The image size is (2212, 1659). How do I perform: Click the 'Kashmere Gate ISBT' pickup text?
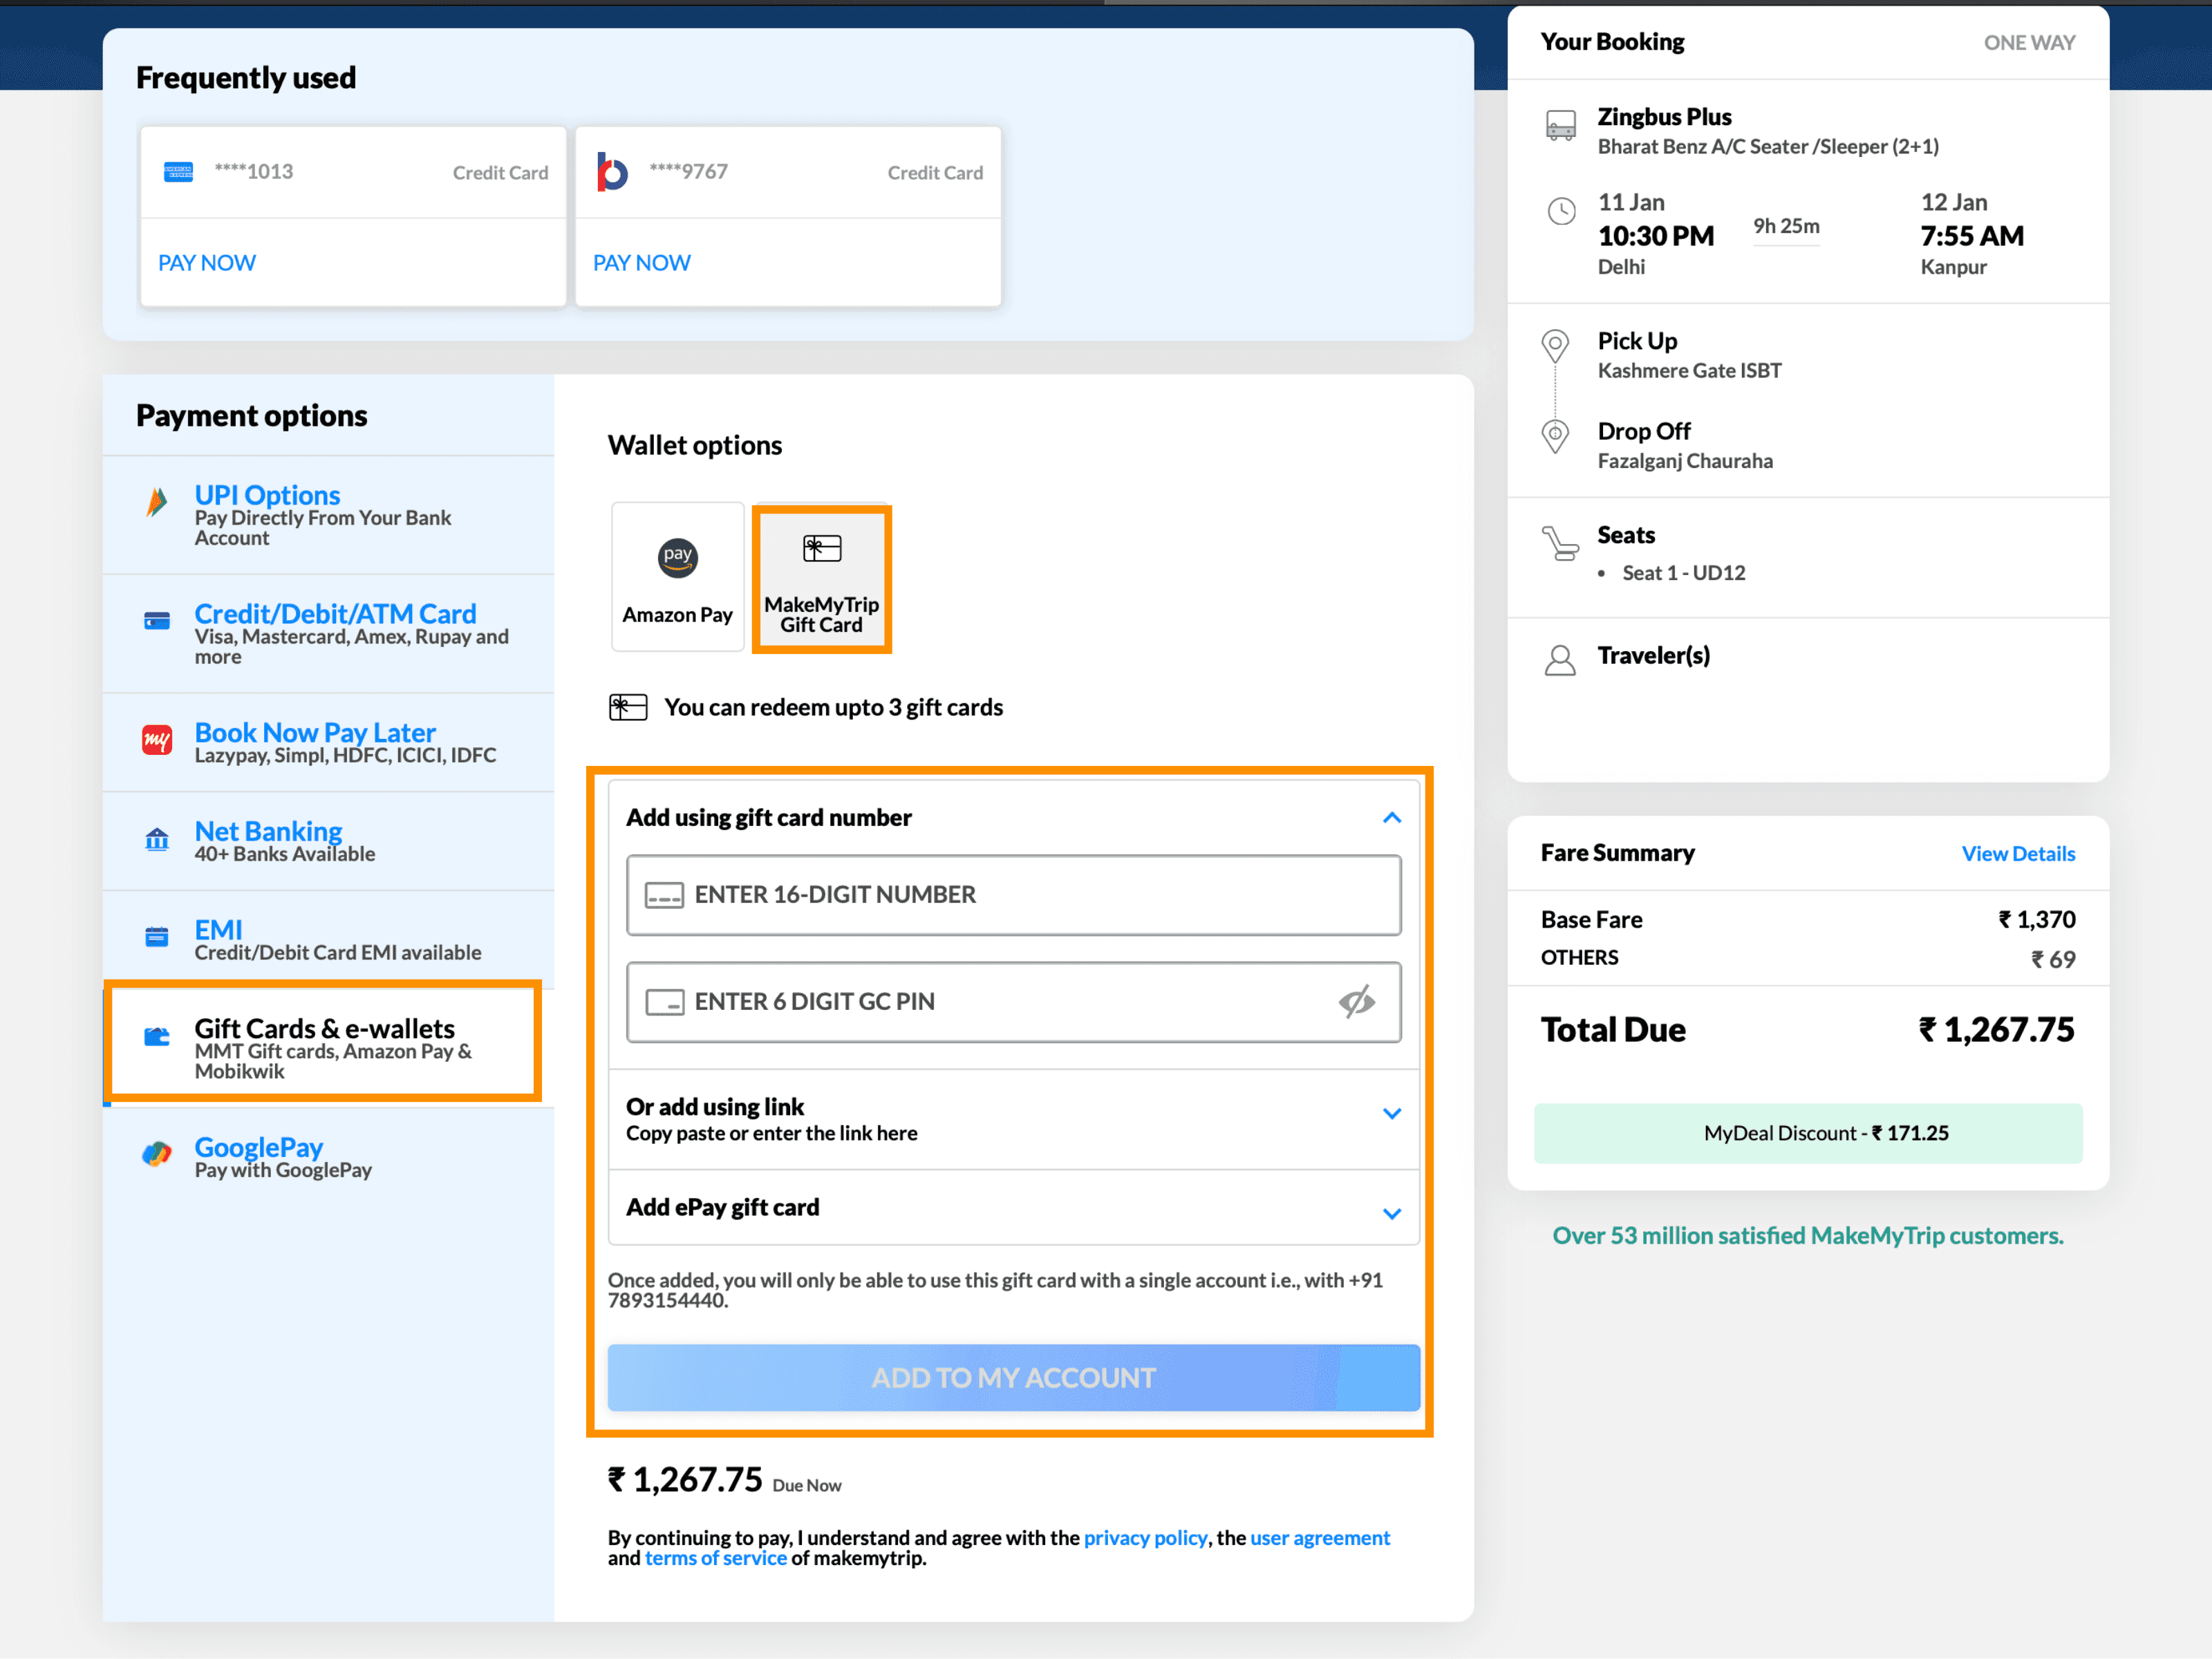pyautogui.click(x=1690, y=371)
